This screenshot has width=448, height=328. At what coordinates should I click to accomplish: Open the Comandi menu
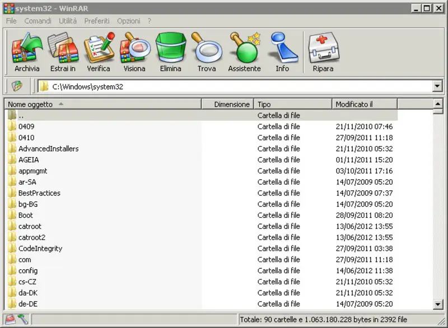(x=38, y=21)
